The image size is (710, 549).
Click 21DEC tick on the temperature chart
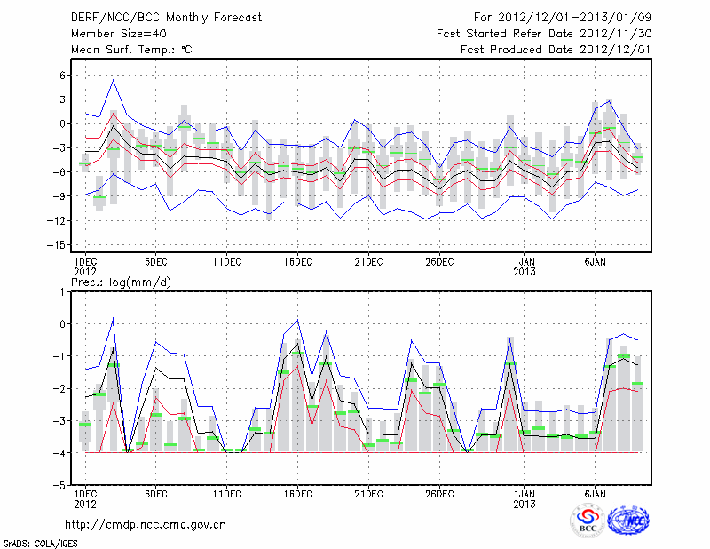(368, 261)
